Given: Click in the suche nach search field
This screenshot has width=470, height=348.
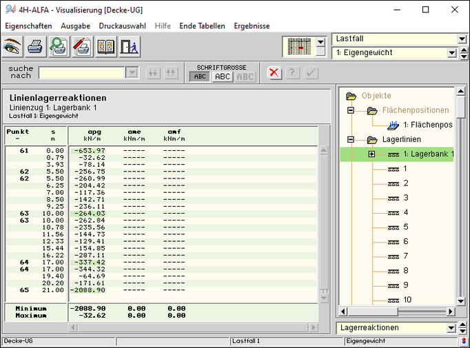Looking at the screenshot, I should (81, 73).
